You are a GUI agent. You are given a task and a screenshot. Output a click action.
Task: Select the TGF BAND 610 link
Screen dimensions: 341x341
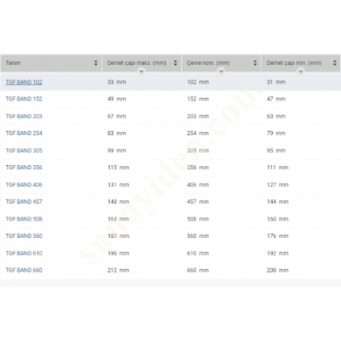click(x=24, y=253)
